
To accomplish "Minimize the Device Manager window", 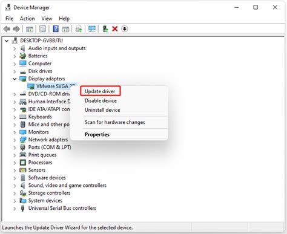I will tap(237, 7).
